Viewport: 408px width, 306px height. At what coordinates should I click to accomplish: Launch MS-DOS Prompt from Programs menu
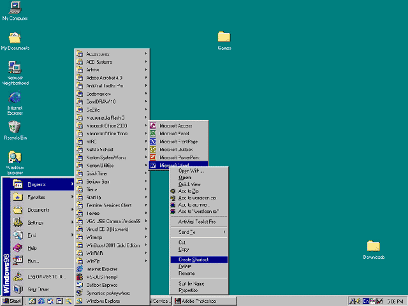click(112, 277)
